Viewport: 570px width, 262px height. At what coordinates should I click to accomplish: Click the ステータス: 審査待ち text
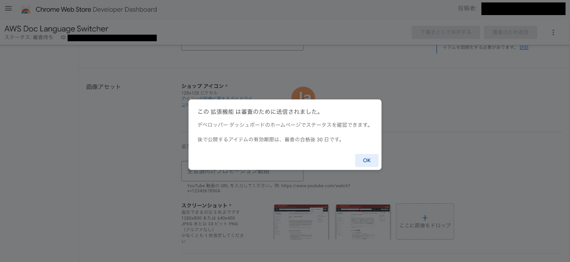tap(28, 37)
